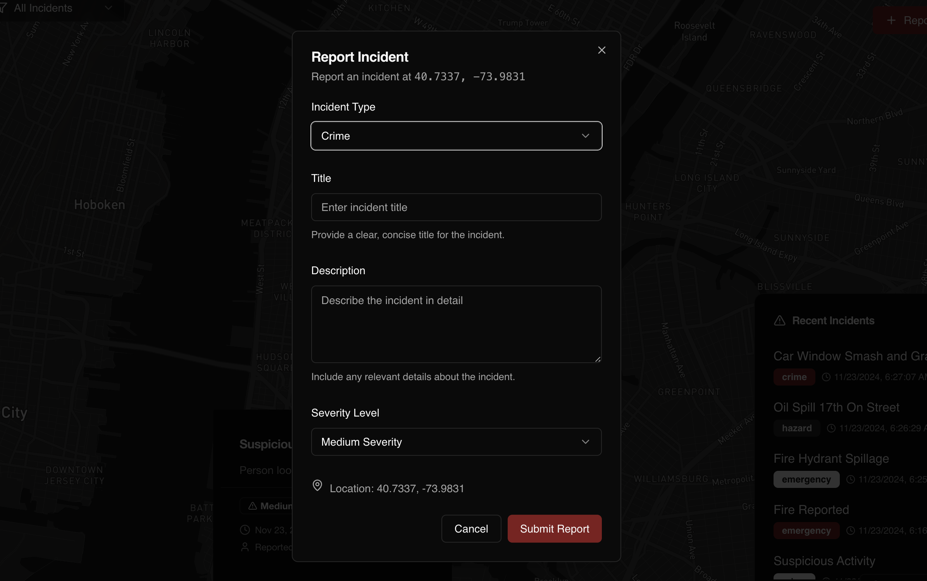The image size is (927, 581).
Task: Click the Medium Severity chevron arrow
Action: (x=585, y=442)
